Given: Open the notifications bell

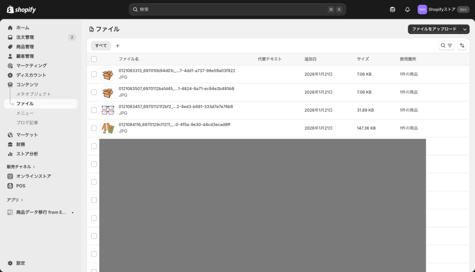Looking at the screenshot, I should (407, 9).
